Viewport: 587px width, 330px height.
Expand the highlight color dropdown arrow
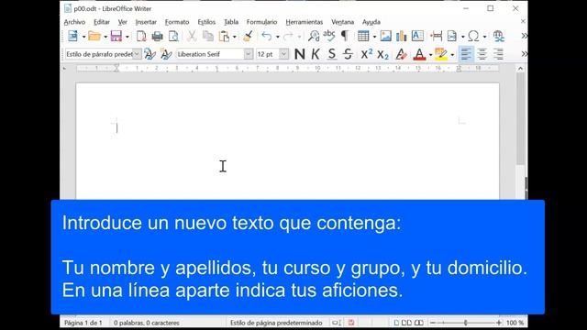(452, 55)
